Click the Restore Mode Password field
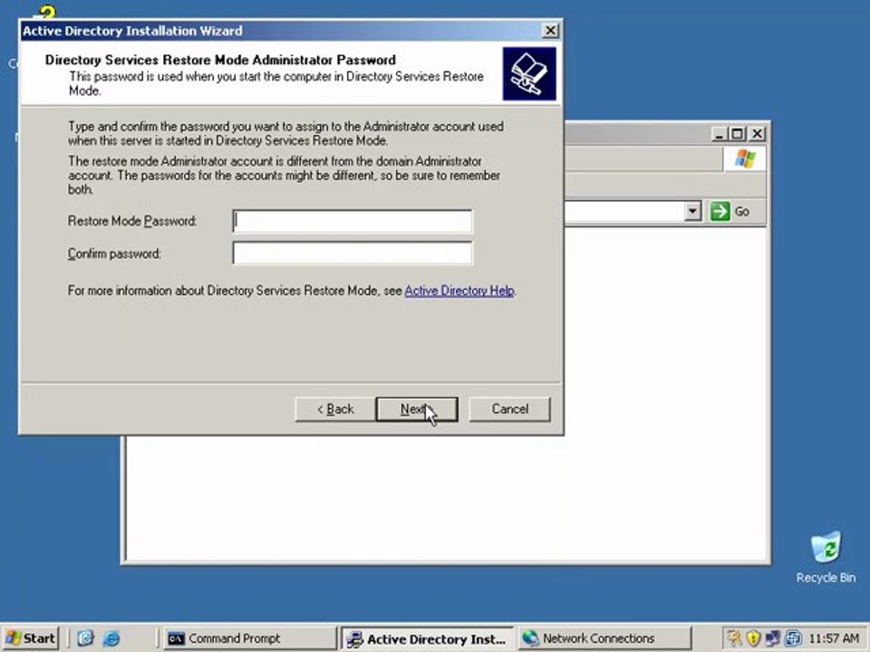870x652 pixels. (353, 221)
